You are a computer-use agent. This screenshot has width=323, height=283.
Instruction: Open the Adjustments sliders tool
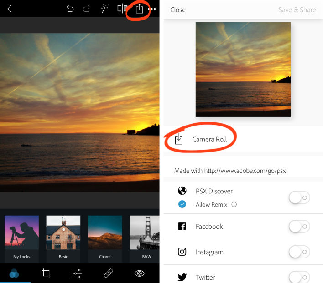point(78,273)
